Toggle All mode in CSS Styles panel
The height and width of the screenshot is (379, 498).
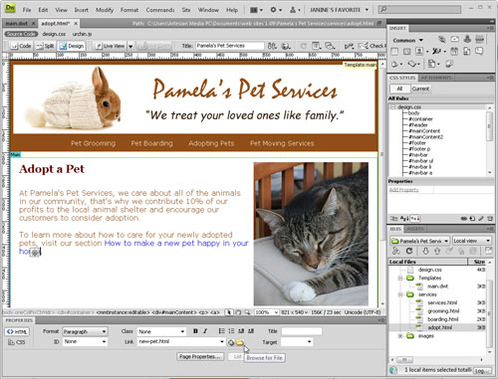point(399,89)
